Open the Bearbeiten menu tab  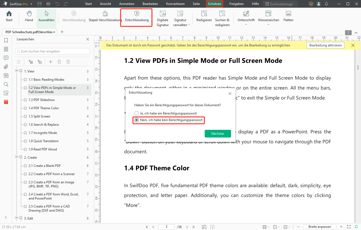click(150, 4)
